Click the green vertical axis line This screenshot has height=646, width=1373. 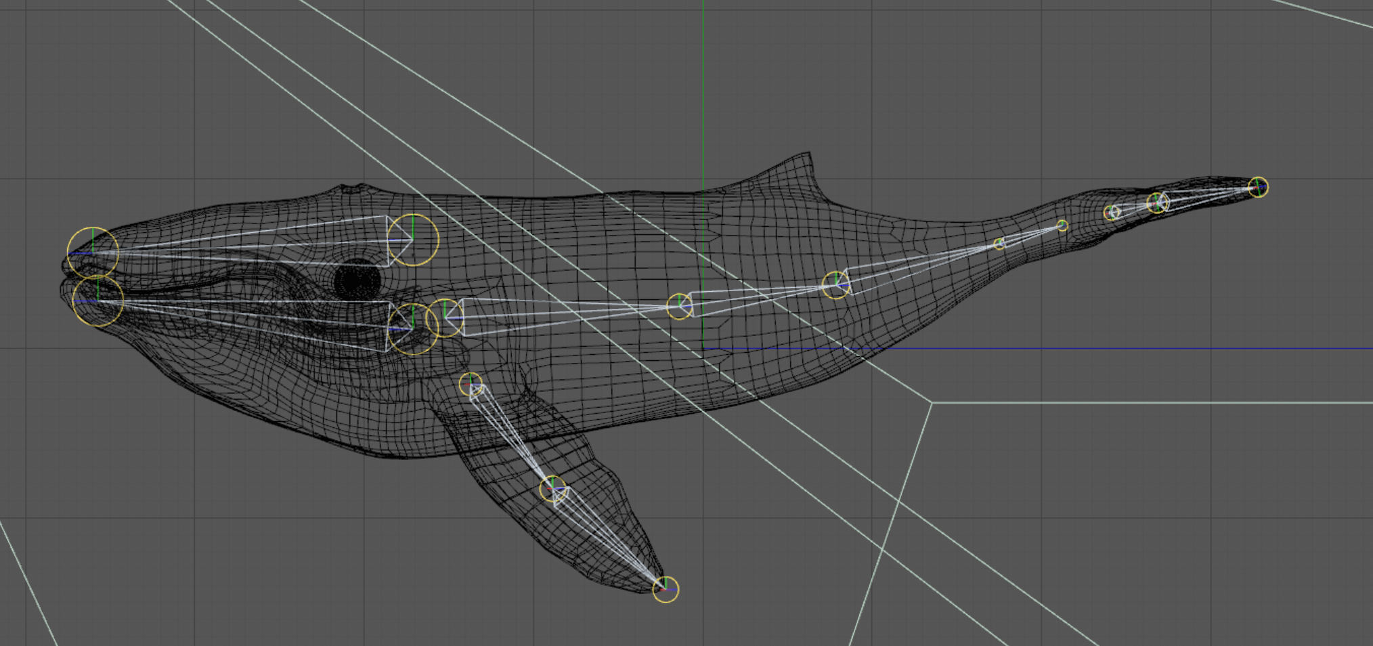point(703,102)
